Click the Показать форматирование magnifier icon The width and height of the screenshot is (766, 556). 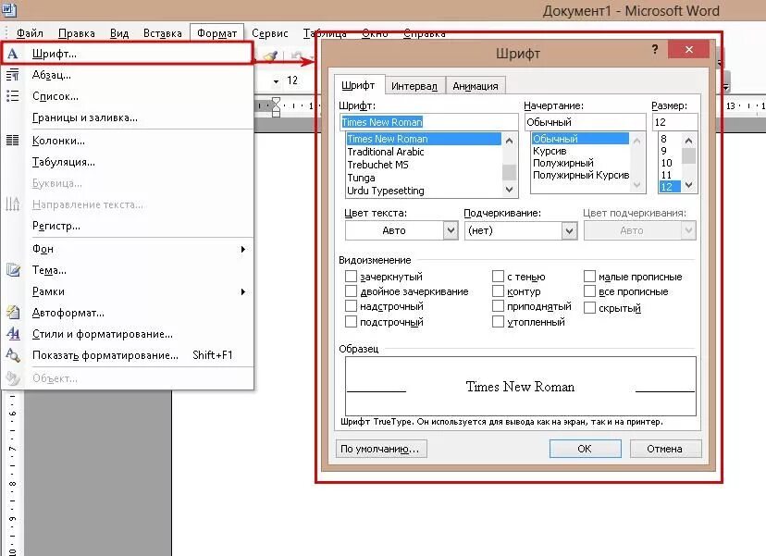[13, 355]
